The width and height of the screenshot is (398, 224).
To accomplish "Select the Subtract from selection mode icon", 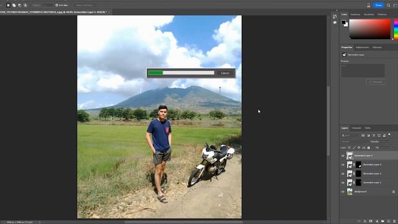I will [19, 5].
